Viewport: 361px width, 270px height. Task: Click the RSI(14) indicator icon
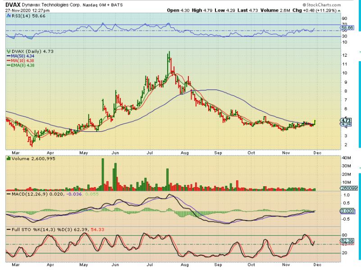[8, 15]
